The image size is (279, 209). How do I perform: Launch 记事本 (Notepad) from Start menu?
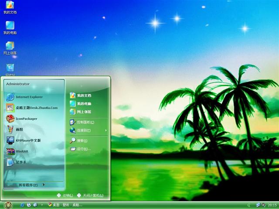click(x=21, y=162)
